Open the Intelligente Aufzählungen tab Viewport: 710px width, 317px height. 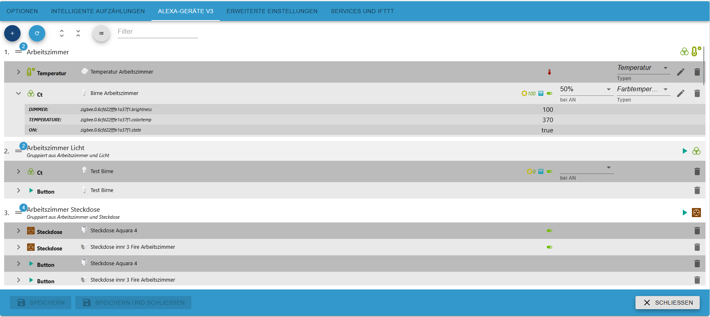[x=98, y=11]
